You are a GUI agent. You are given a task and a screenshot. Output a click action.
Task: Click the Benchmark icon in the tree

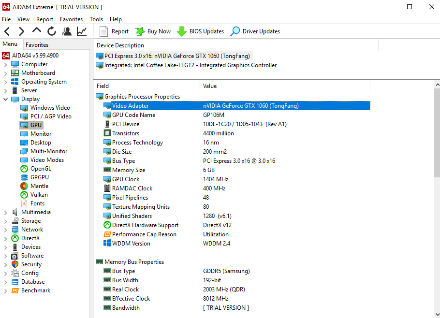(x=15, y=290)
